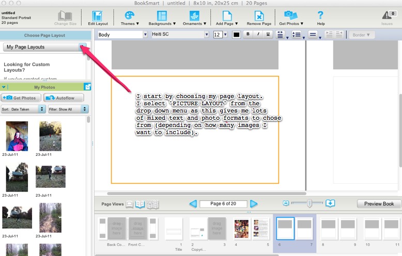Open the My Page Layouts dropdown
The image size is (402, 256).
click(x=44, y=47)
